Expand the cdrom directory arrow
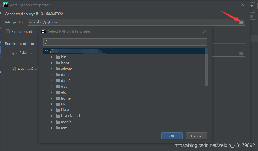The image size is (258, 151). click(51, 69)
